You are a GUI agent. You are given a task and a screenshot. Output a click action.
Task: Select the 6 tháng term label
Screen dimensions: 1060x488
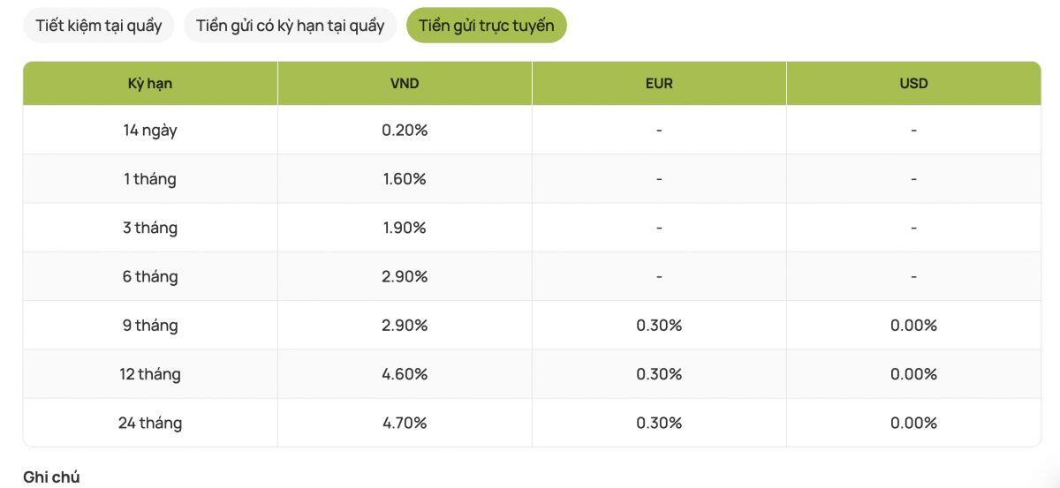tap(150, 276)
